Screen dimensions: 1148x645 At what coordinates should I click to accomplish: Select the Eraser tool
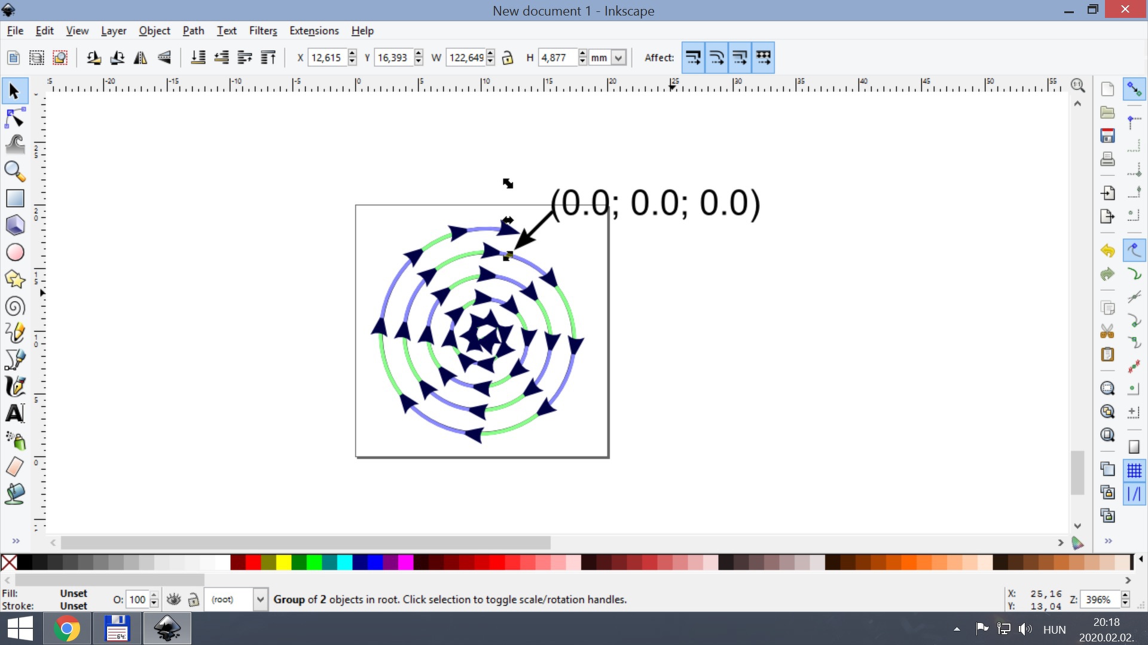15,466
